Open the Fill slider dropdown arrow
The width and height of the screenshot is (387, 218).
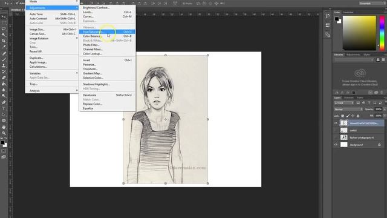(385, 116)
